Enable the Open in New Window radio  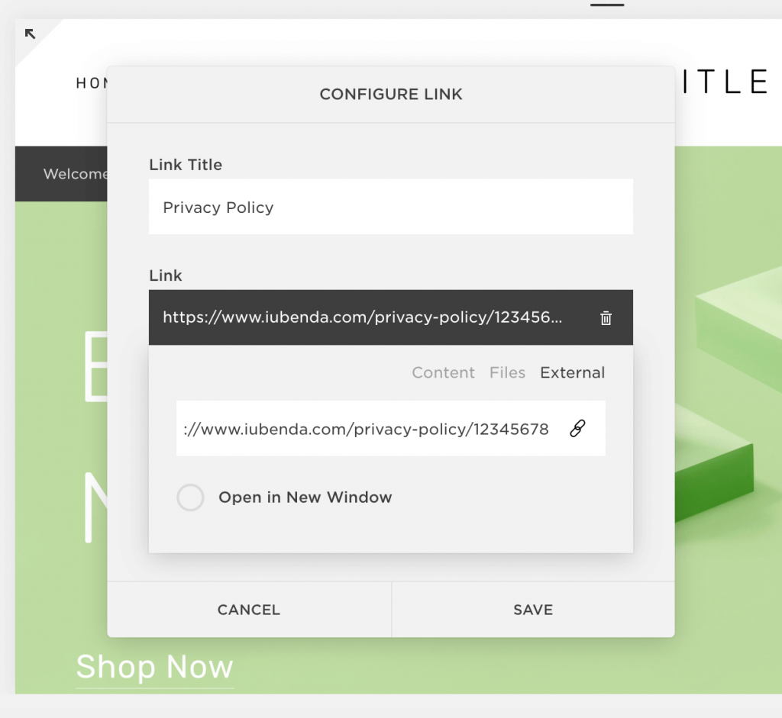tap(190, 497)
